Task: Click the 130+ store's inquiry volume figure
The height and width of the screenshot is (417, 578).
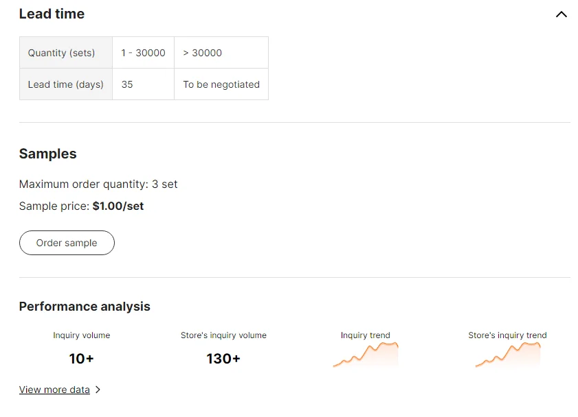Action: coord(223,358)
